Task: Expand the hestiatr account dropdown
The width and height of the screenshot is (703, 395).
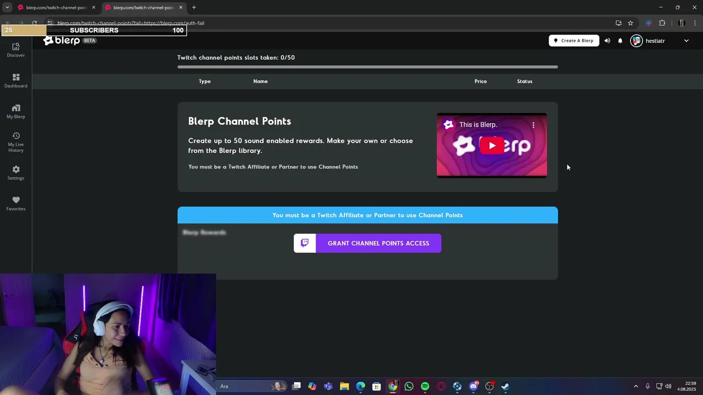Action: (x=686, y=41)
